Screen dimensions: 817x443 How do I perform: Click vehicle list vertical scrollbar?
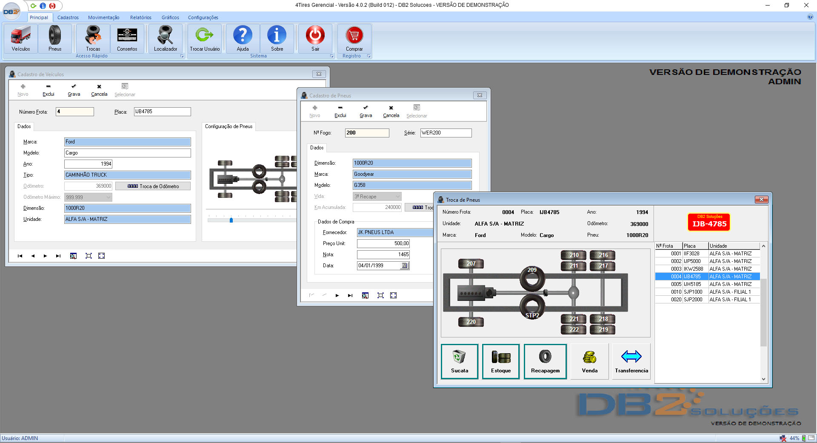pos(763,313)
